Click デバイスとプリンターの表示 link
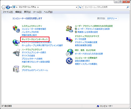Screen dimensions: 131x109 (x=34, y=52)
